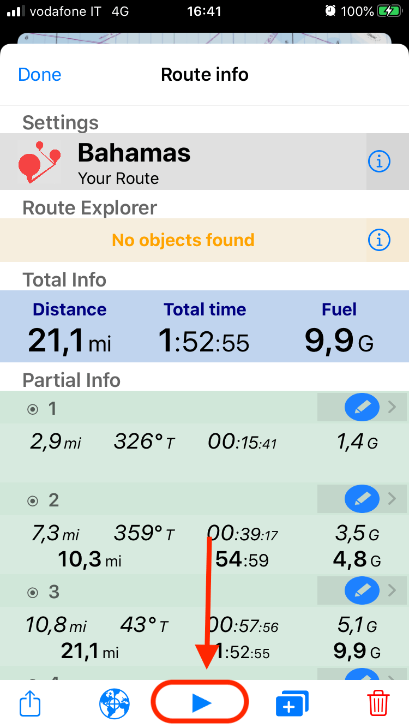Open the globe map view icon

pos(115,703)
